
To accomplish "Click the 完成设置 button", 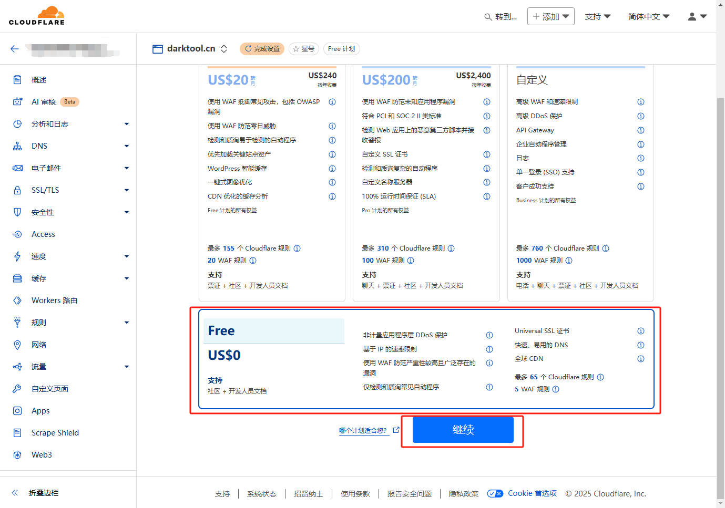I will 262,49.
